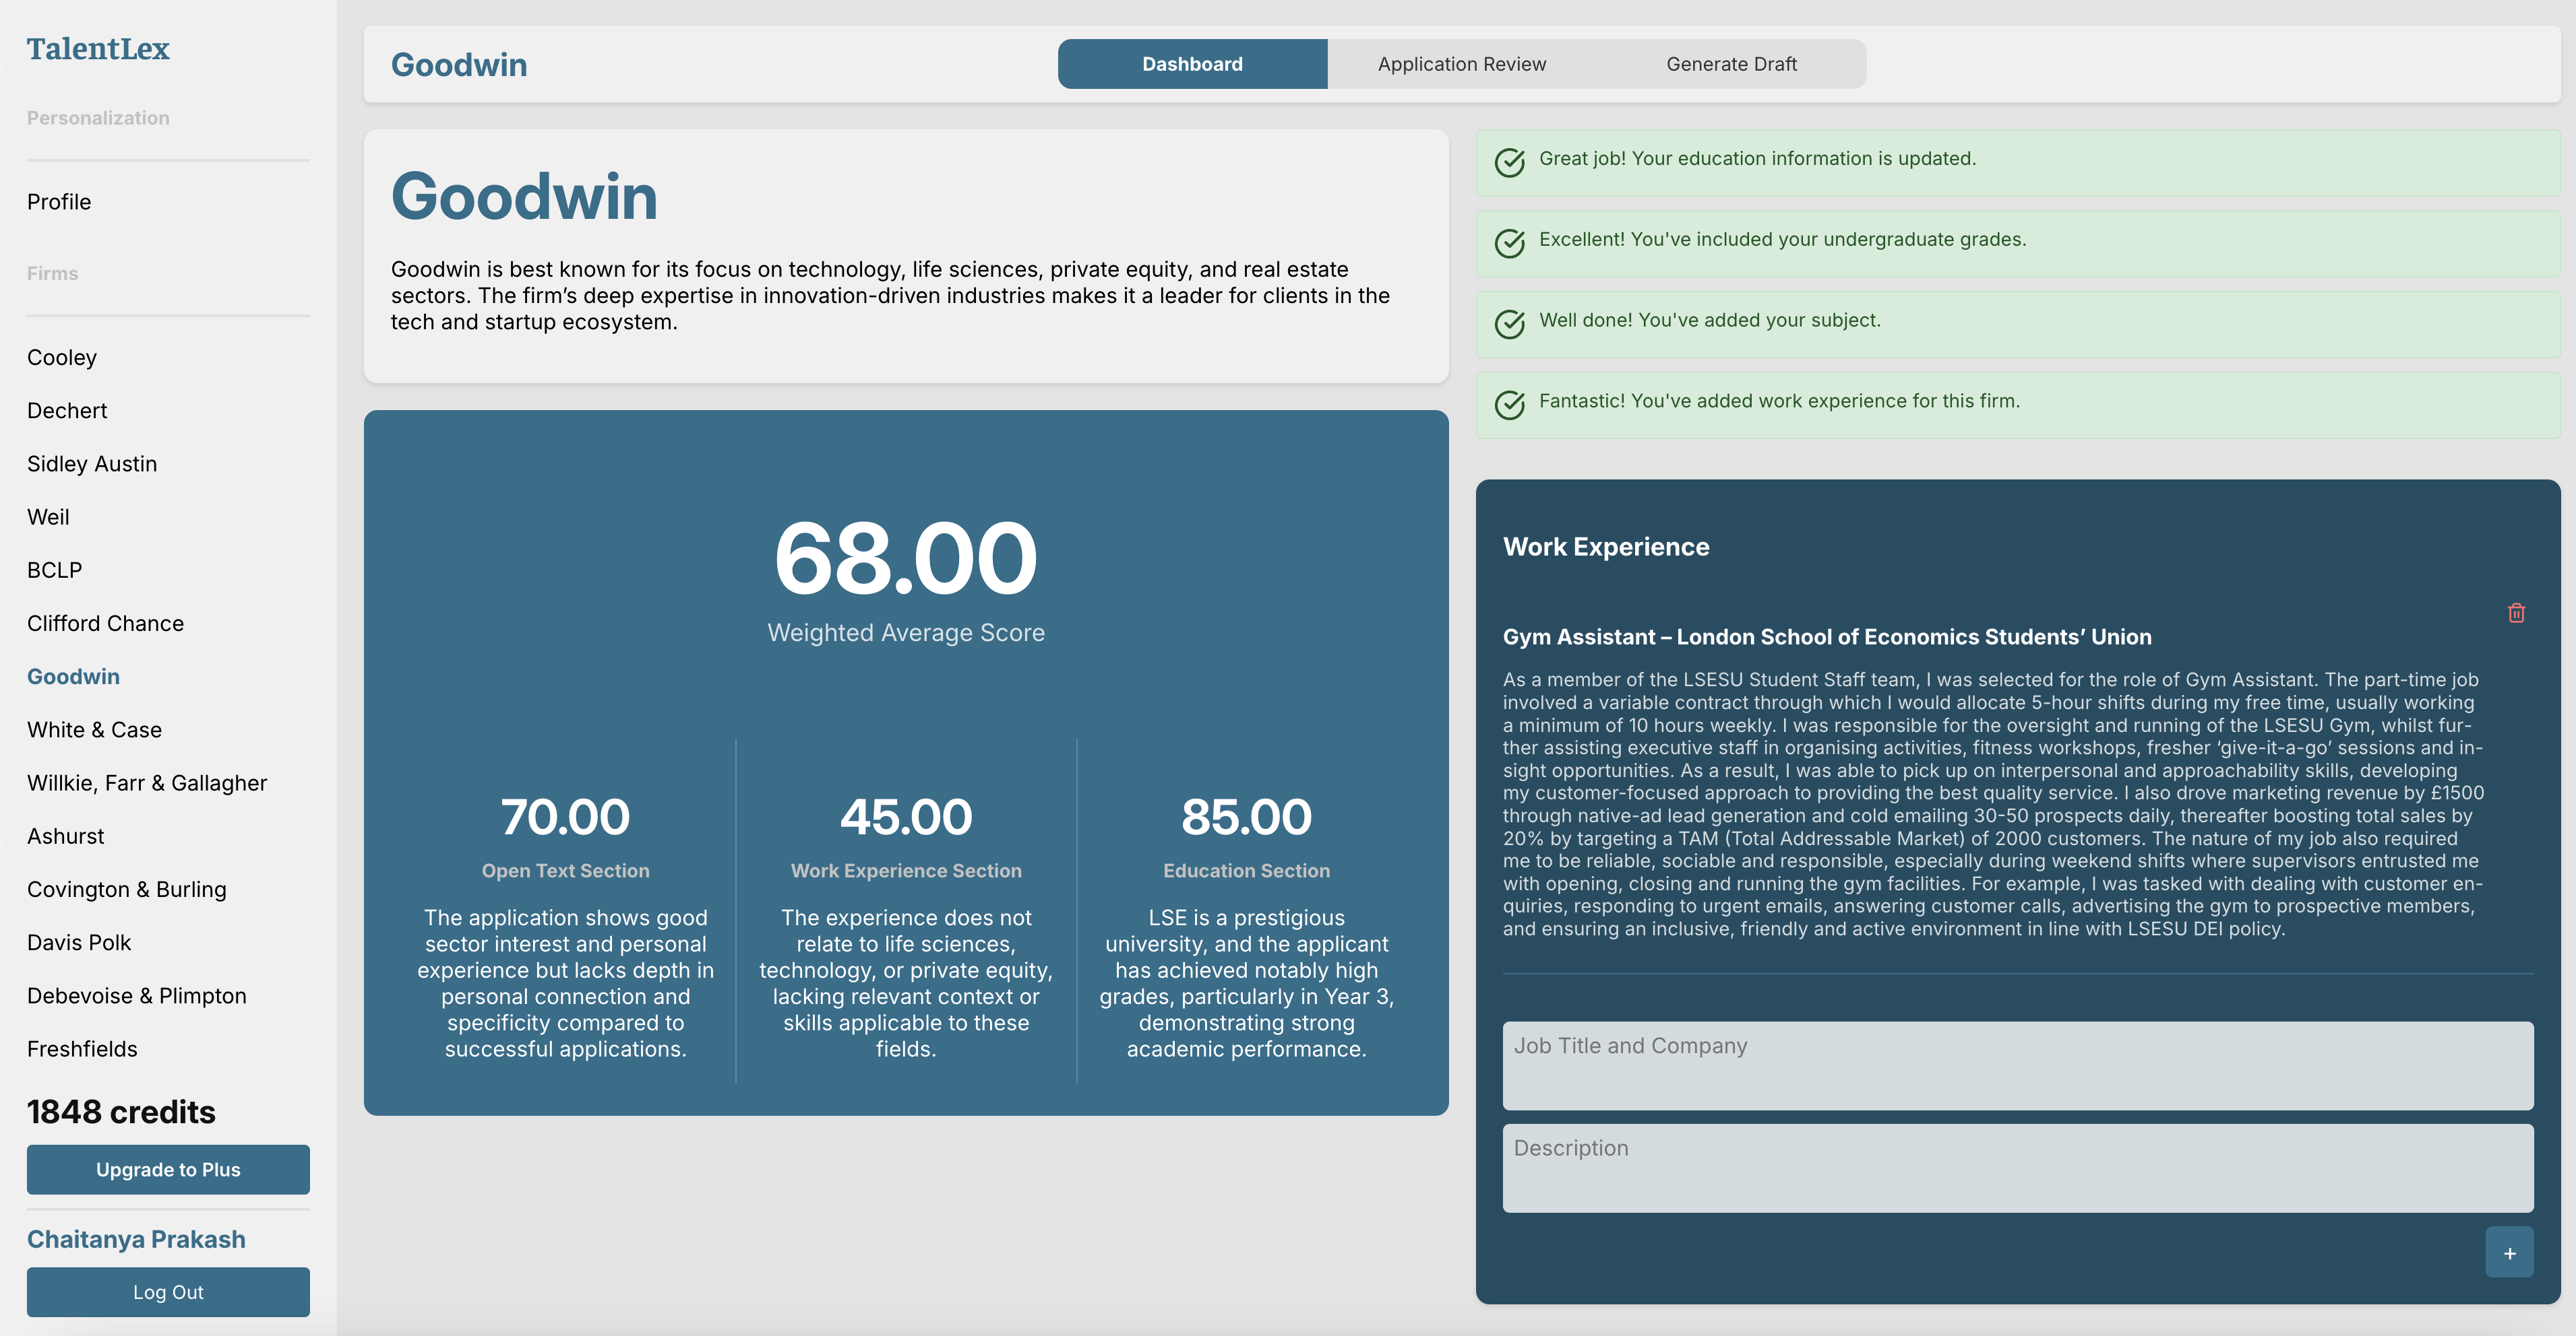Image resolution: width=2576 pixels, height=1336 pixels.
Task: Select the Cooley firm in sidebar
Action: point(62,358)
